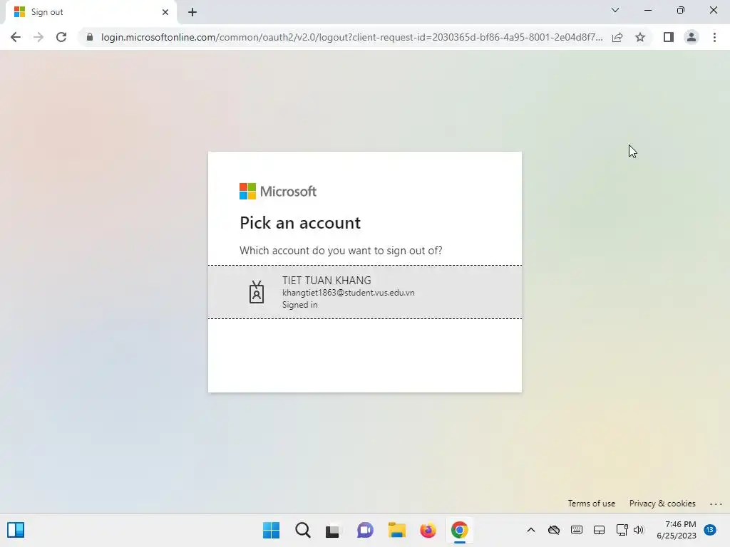Click the "Pick an account" heading

[x=300, y=223]
